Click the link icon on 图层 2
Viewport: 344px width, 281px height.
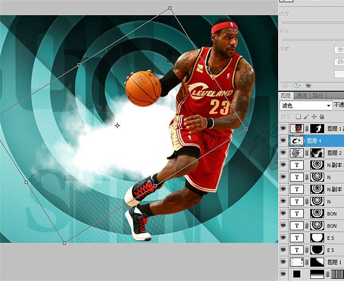(x=307, y=153)
